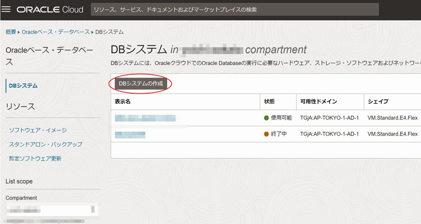The image size is (421, 224).
Task: Click the green 使用可能 status icon
Action: coord(266,118)
